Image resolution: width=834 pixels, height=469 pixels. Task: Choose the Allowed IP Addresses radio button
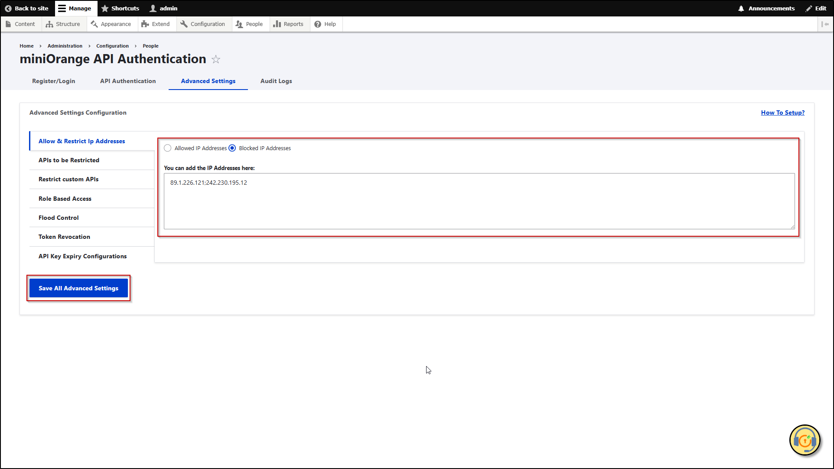(168, 148)
